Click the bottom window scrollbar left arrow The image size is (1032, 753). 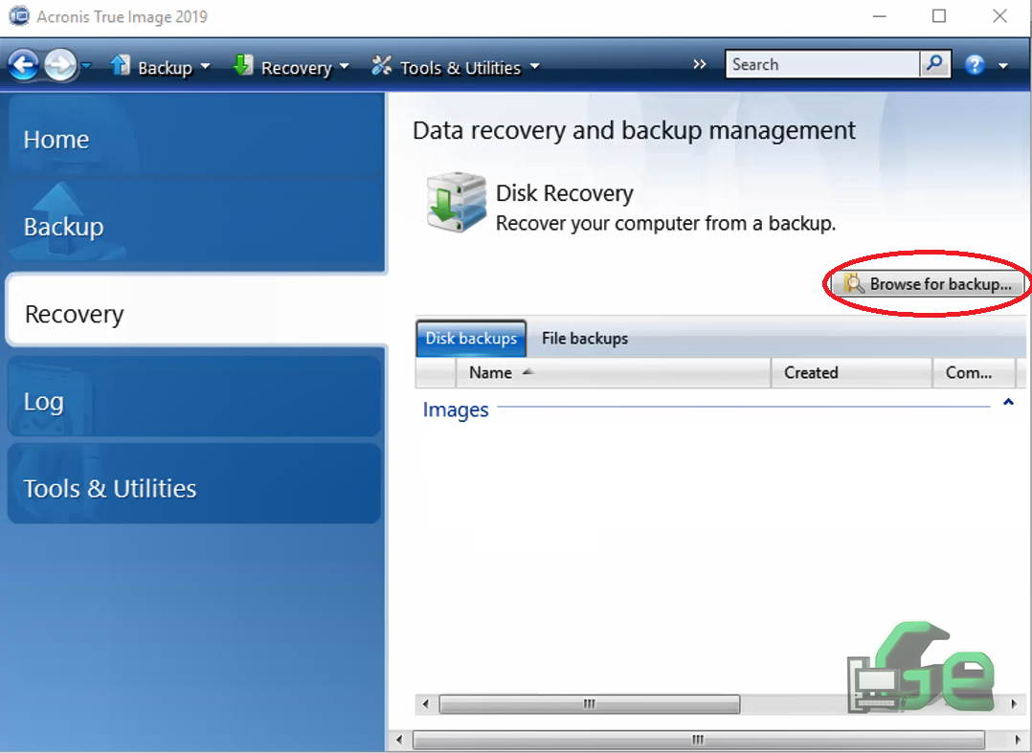pyautogui.click(x=399, y=741)
